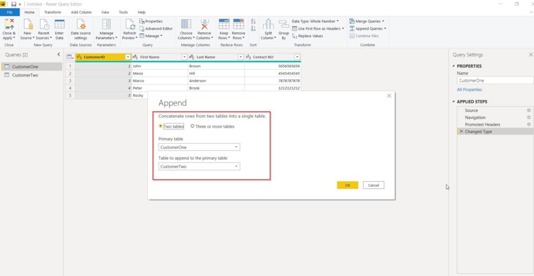Click gear icon beside the Navigation step
534x276 pixels.
click(x=529, y=117)
